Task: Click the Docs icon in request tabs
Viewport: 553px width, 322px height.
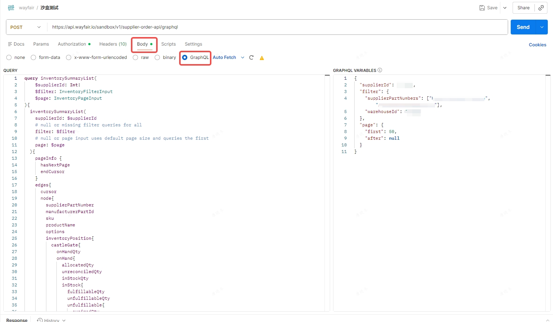Action: 10,44
